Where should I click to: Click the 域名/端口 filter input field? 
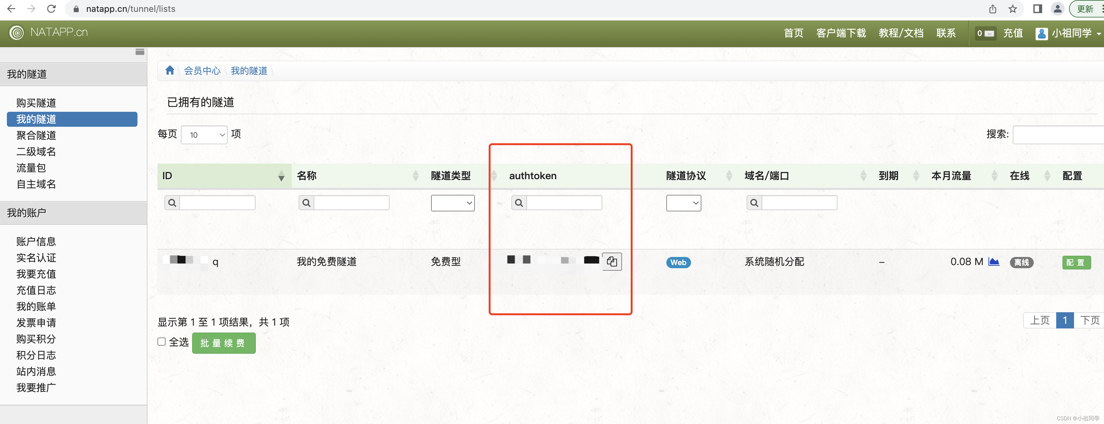tap(800, 203)
